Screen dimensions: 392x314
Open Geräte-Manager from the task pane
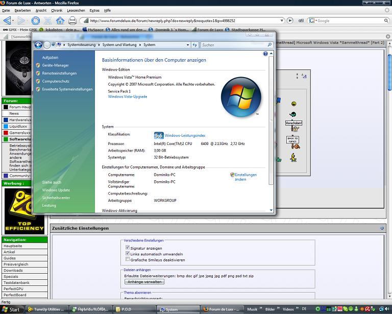55,65
